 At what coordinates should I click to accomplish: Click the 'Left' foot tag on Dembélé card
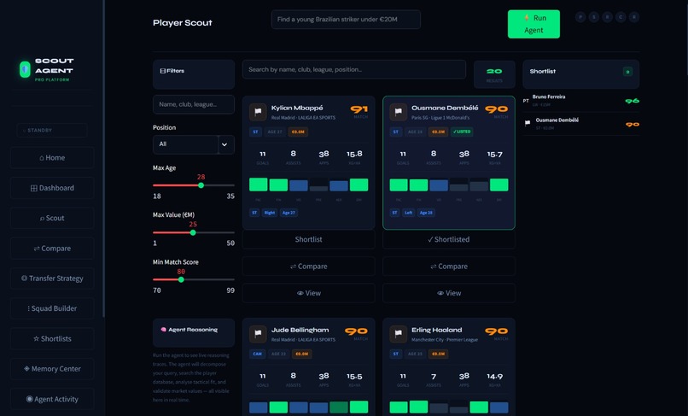point(409,213)
